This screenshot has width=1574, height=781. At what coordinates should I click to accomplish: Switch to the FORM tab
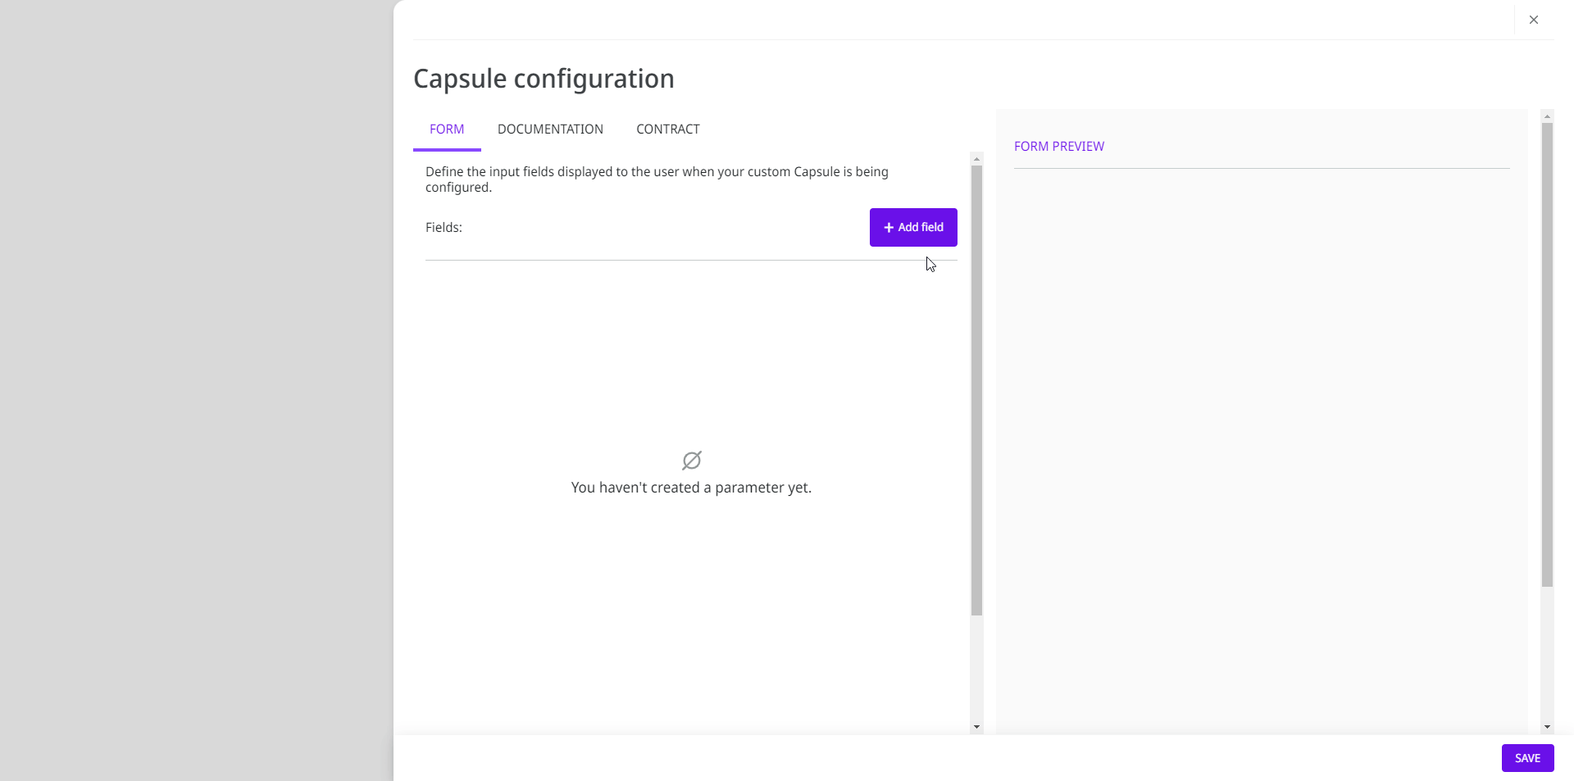(x=447, y=129)
